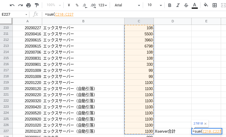Select column C header
The height and width of the screenshot is (137, 226).
[139, 21]
